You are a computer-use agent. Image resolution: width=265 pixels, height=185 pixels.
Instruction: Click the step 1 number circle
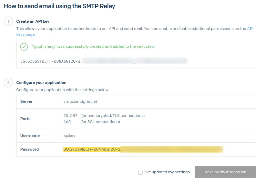[x=8, y=21]
